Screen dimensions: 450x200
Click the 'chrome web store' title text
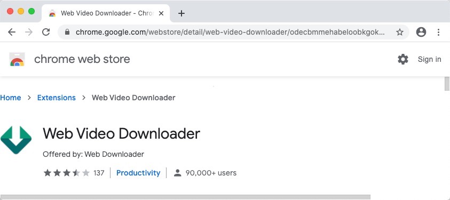click(82, 59)
